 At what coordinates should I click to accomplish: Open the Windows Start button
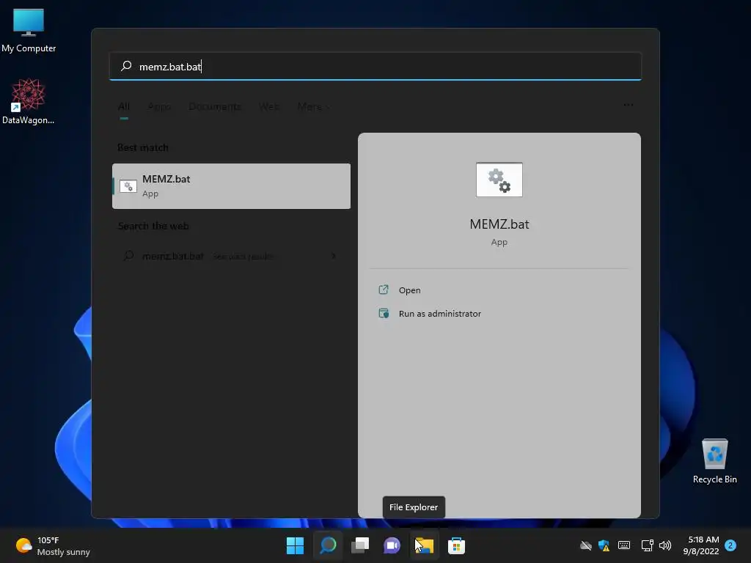pos(295,545)
